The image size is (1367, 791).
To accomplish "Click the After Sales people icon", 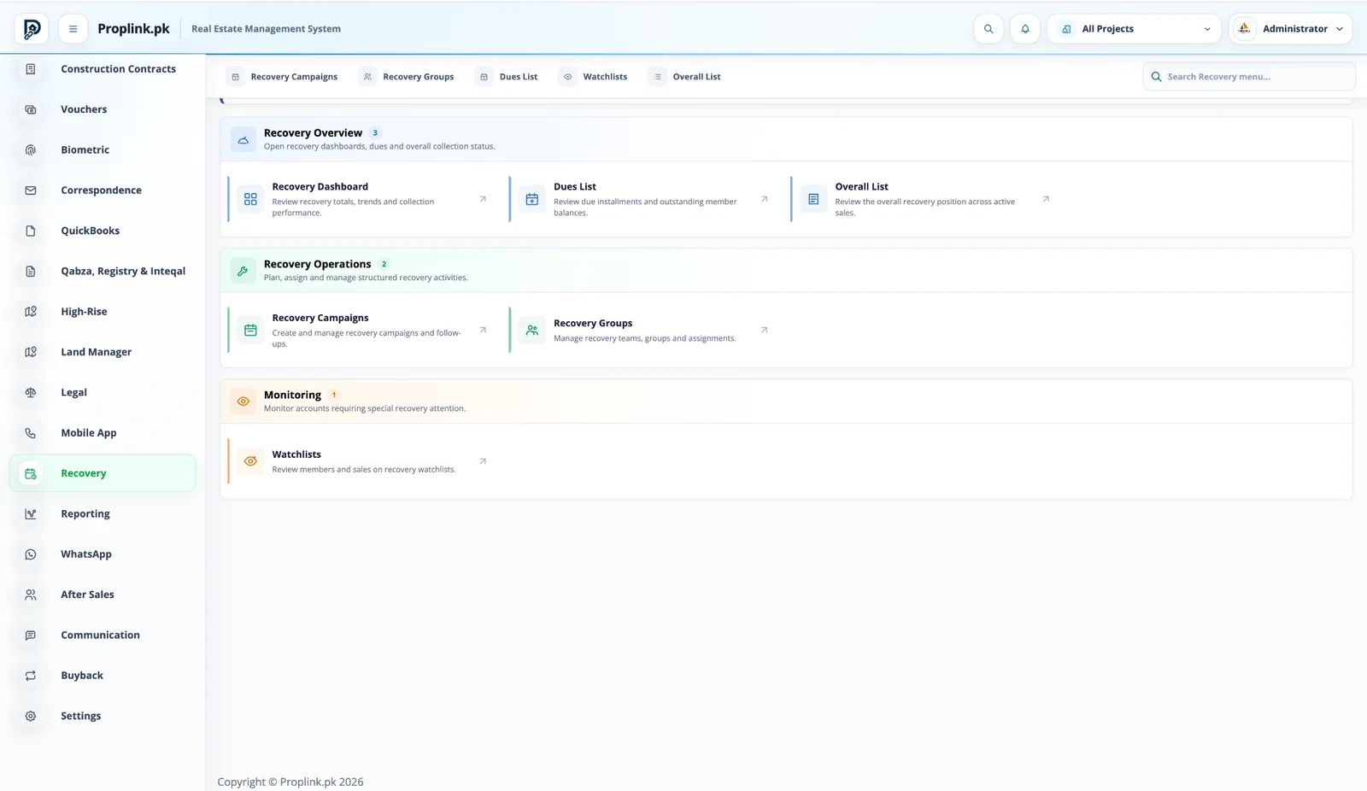I will (31, 595).
